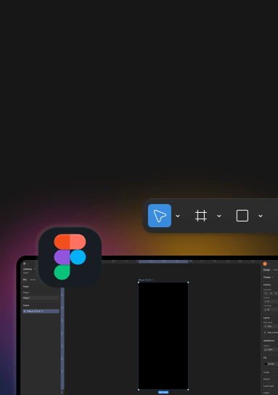The image size is (278, 395).
Task: Open the Figma main menu icon
Action: point(25,264)
